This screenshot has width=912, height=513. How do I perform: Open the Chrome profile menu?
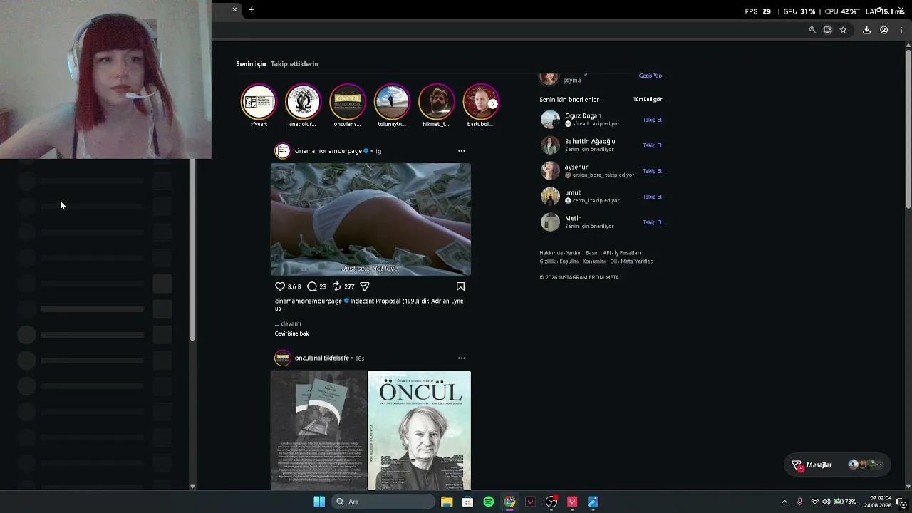tap(883, 30)
